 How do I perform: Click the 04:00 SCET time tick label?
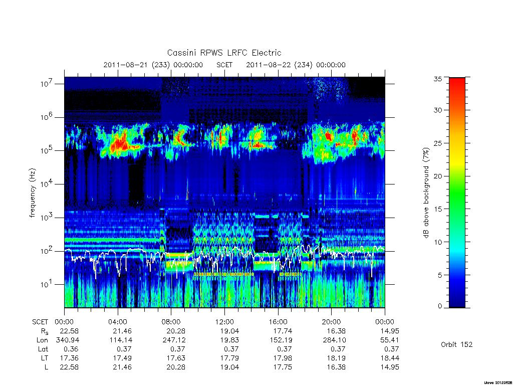[117, 322]
